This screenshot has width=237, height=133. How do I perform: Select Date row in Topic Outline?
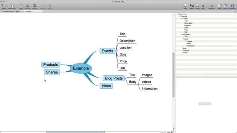[206, 28]
